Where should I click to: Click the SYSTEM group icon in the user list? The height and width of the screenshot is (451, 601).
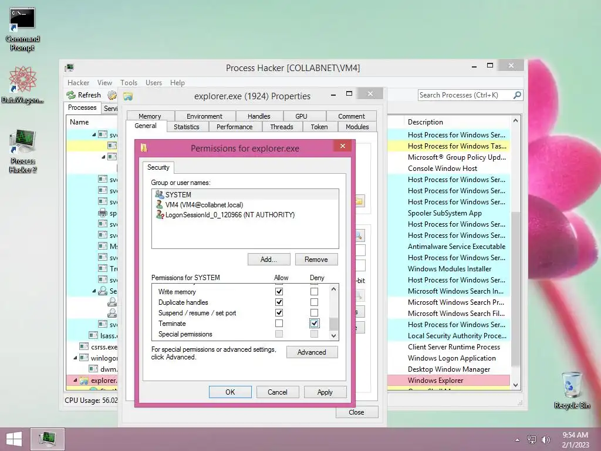(160, 194)
